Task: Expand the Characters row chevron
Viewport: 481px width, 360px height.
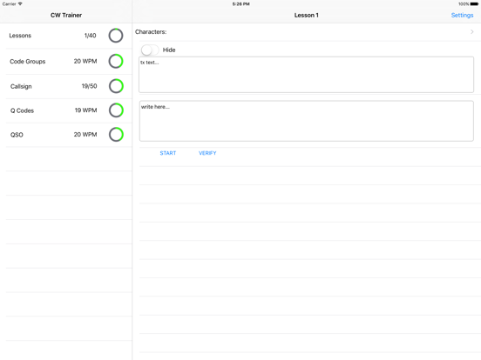Action: pos(471,32)
